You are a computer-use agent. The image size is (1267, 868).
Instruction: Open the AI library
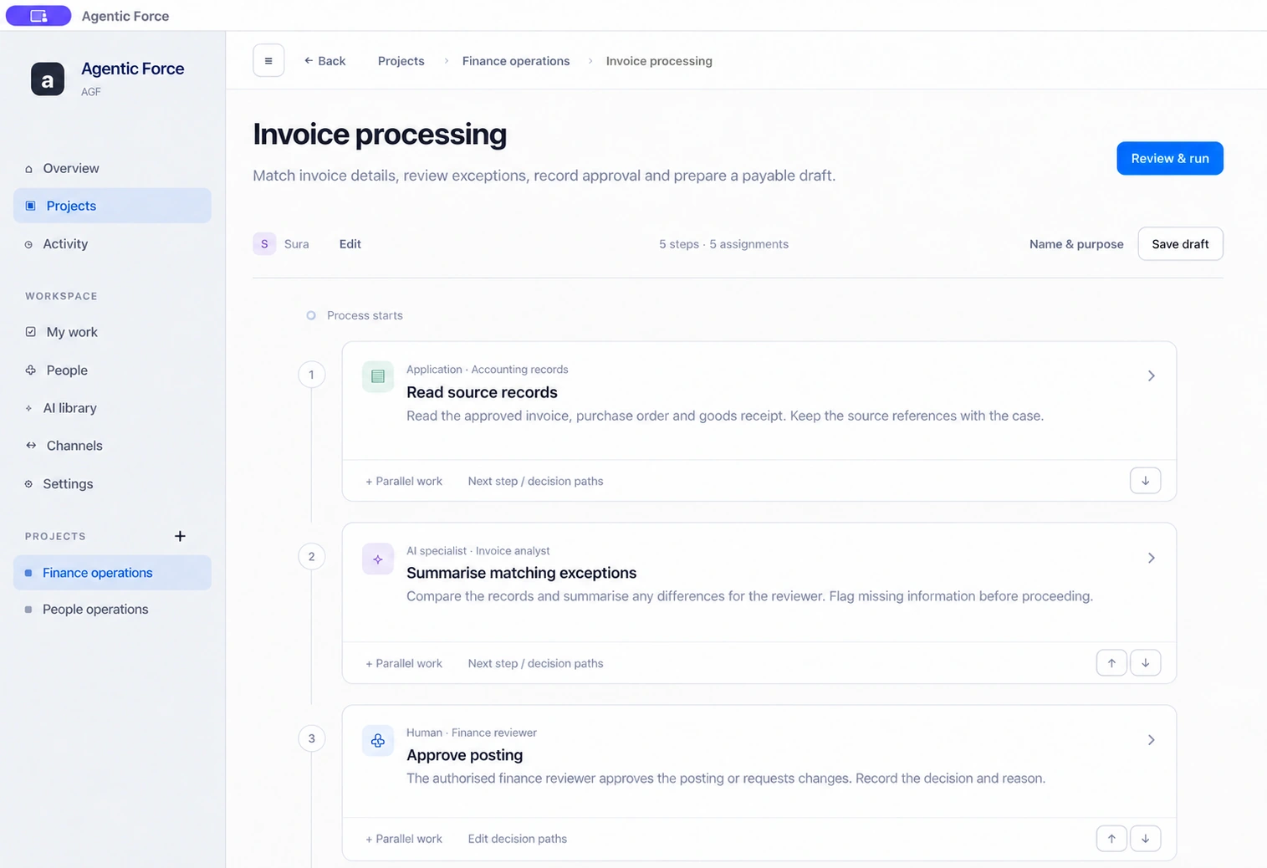click(x=112, y=408)
